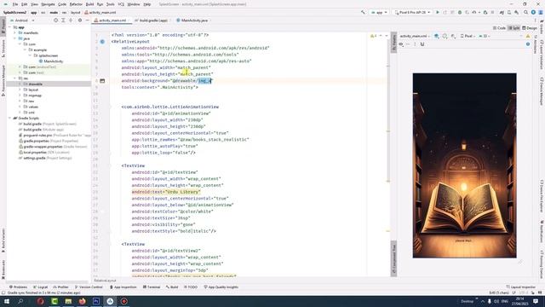
Task: Click the blue gutter icon beside RelativeLayout line
Action: click(102, 42)
